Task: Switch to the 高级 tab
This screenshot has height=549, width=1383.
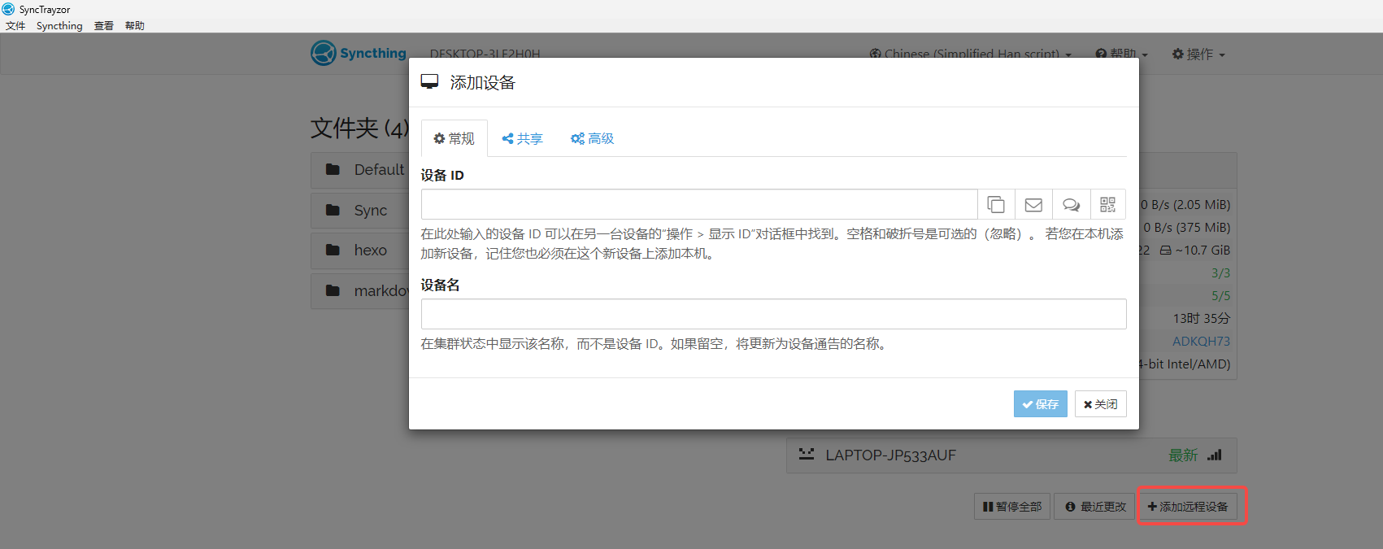Action: click(592, 138)
